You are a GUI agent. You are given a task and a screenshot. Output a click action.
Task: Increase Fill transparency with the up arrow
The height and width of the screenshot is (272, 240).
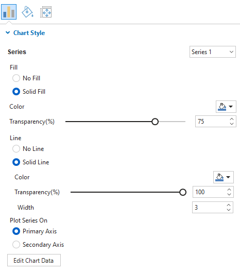pyautogui.click(x=232, y=119)
